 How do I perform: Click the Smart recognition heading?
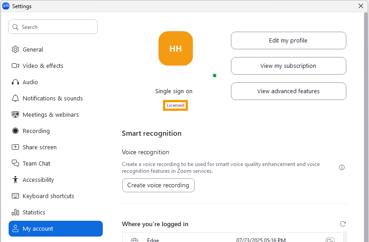[x=152, y=133]
